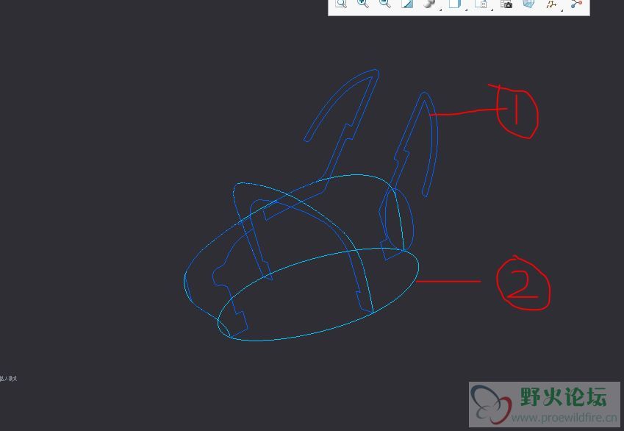Click the Refit view icon

[341, 4]
